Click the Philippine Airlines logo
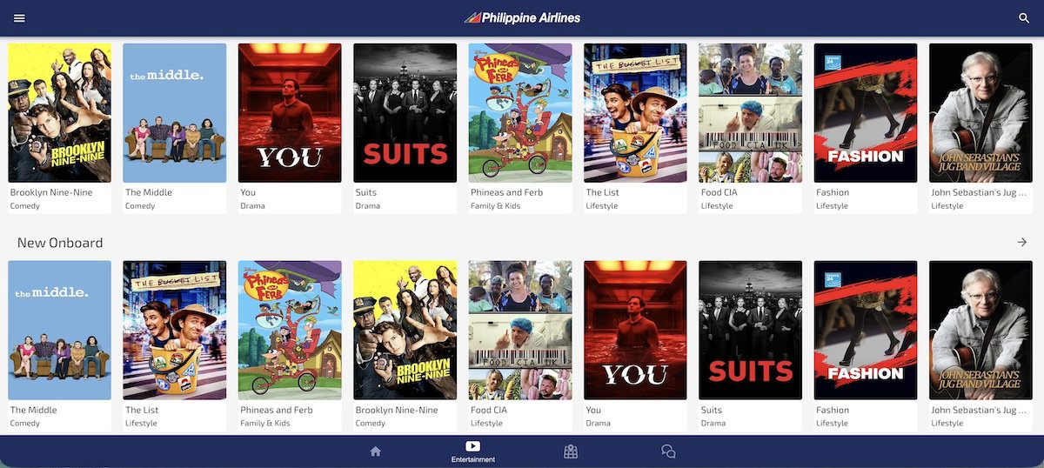 [x=522, y=17]
